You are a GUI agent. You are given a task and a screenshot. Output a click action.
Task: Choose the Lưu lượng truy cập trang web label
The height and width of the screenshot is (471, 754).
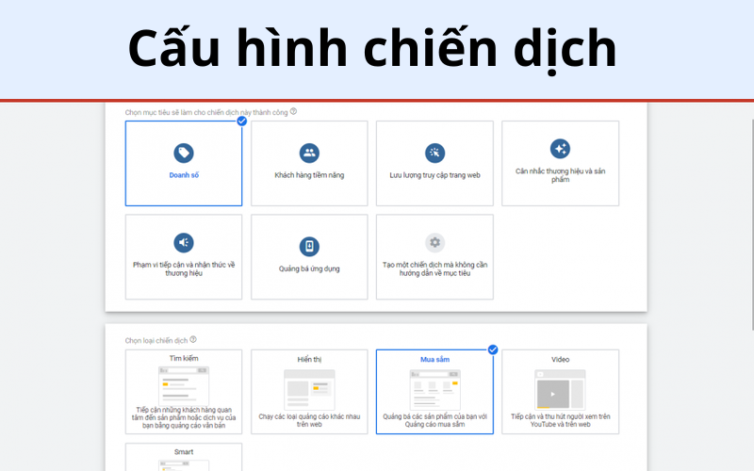[434, 175]
